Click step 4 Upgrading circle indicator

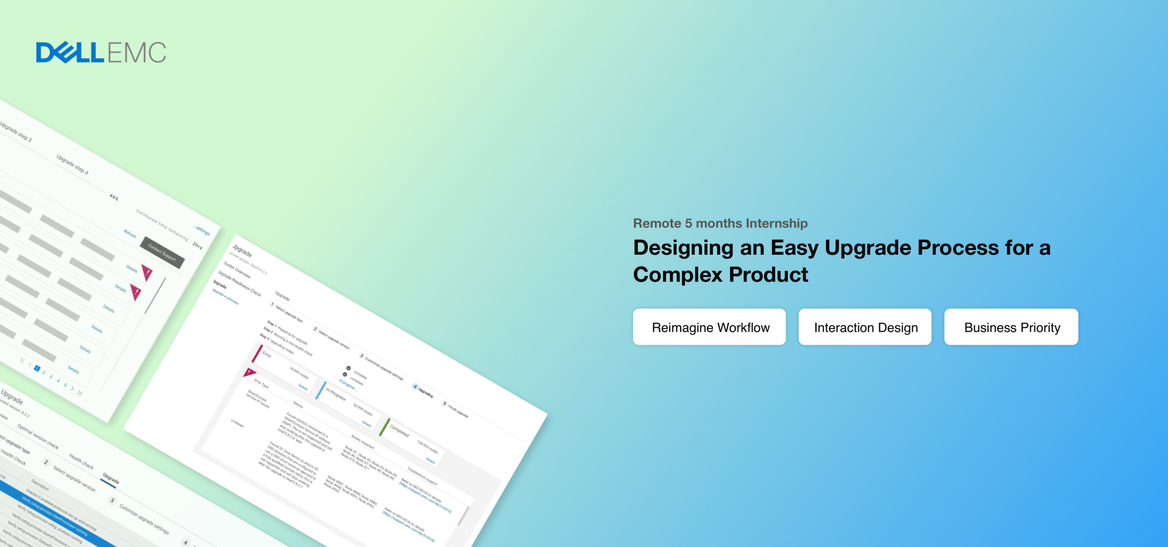415,386
